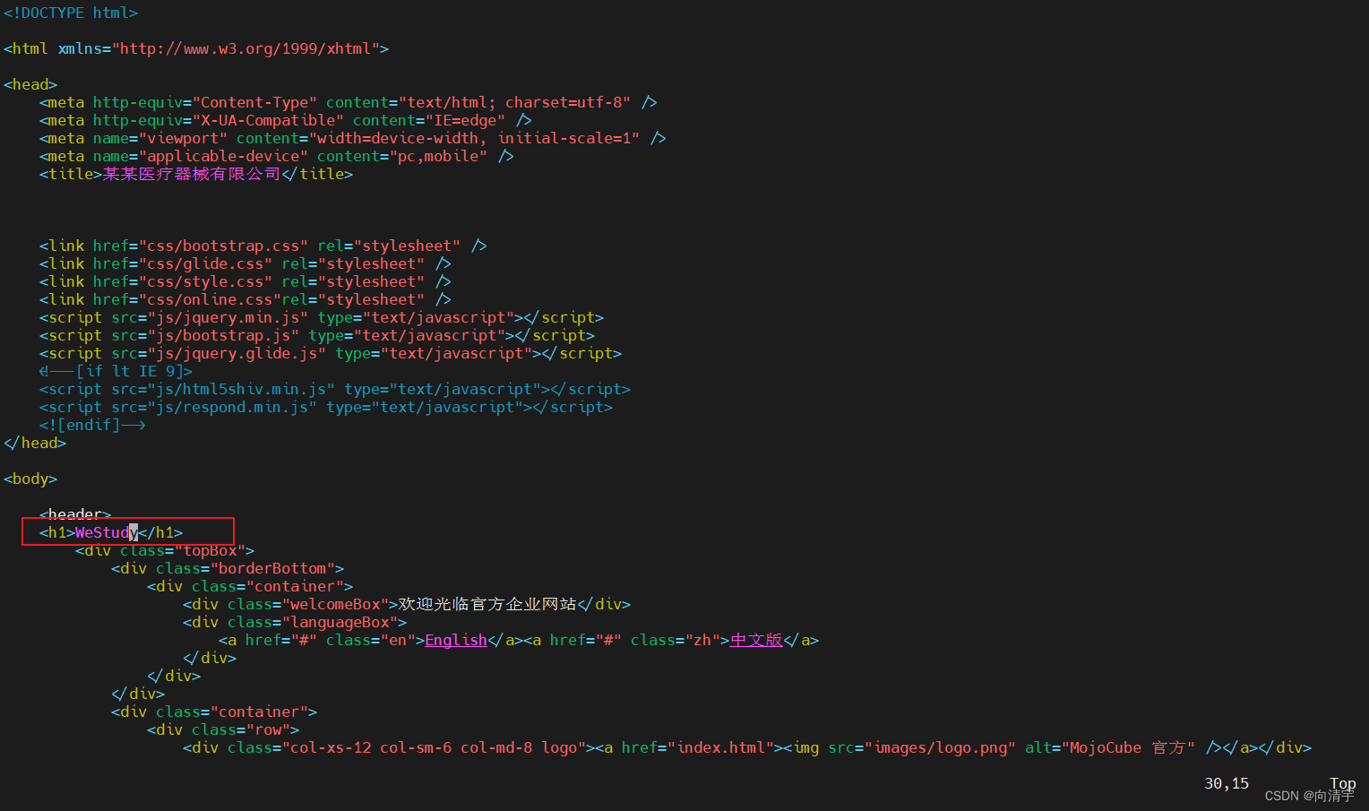
Task: Click the js/jquery.min.js script line
Action: click(x=322, y=317)
